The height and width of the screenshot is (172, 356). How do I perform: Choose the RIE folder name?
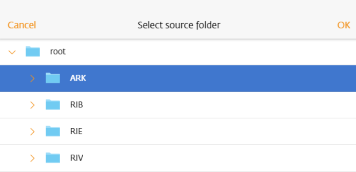click(x=76, y=131)
